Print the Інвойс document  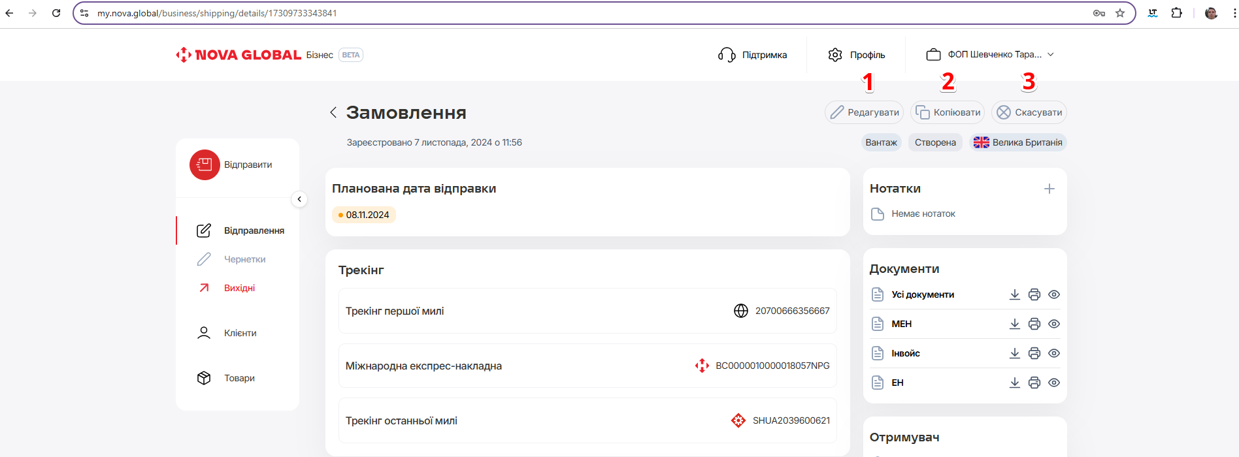pyautogui.click(x=1034, y=353)
